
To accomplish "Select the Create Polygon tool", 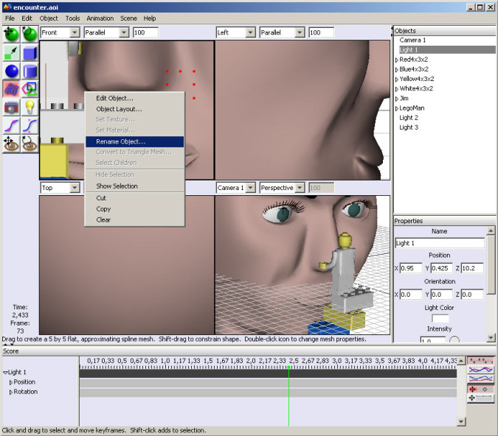I will coord(30,89).
